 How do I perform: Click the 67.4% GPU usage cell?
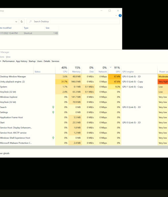click(115, 77)
